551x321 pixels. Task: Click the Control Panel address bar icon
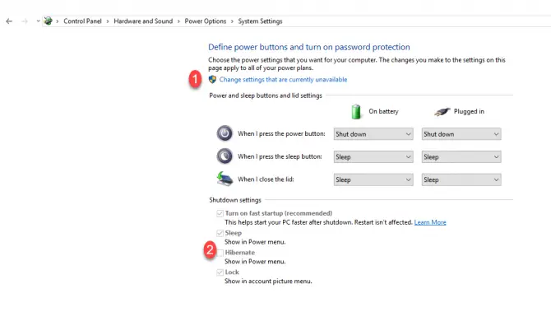pos(49,21)
